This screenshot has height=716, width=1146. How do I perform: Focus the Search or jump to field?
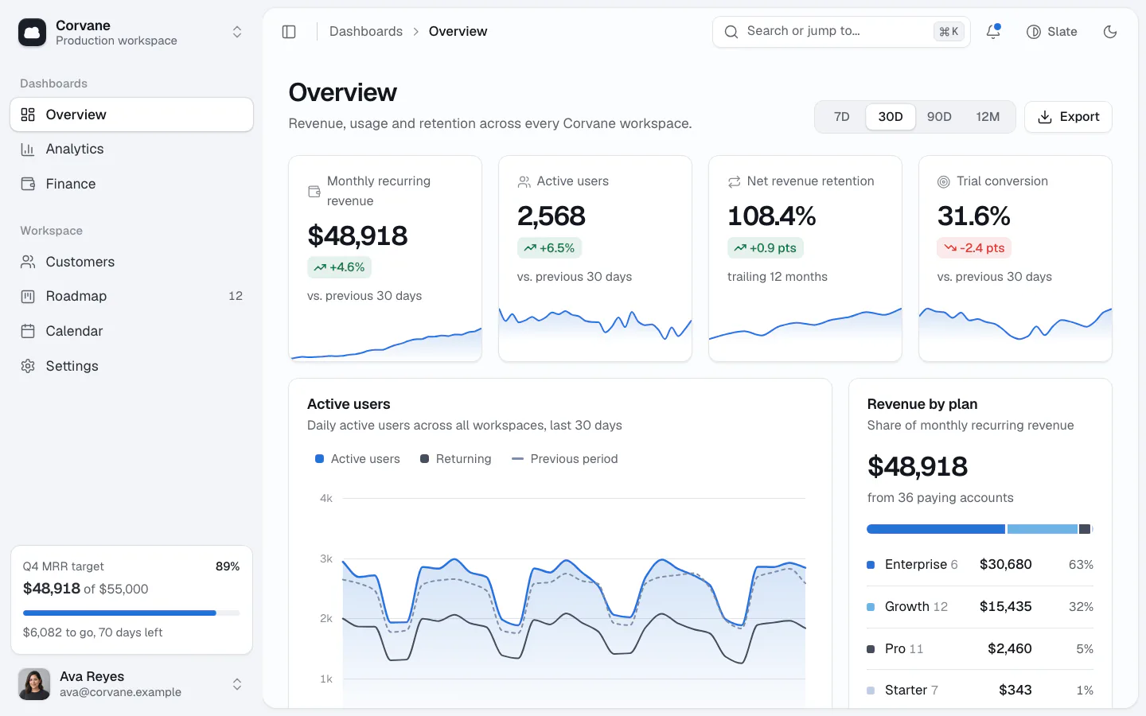(x=841, y=32)
